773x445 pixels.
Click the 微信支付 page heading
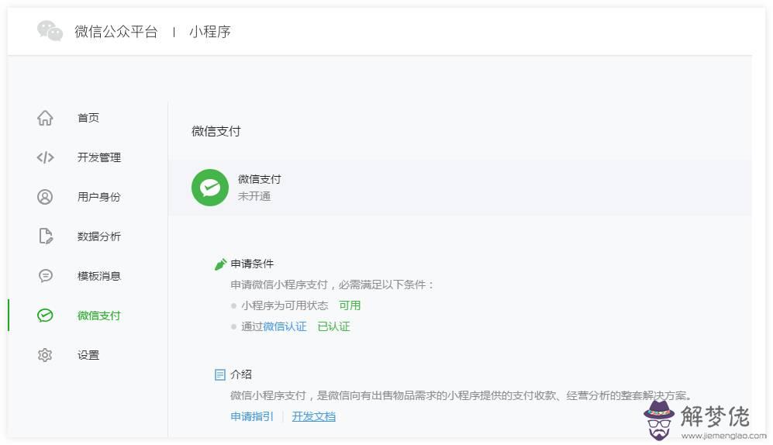(x=216, y=131)
